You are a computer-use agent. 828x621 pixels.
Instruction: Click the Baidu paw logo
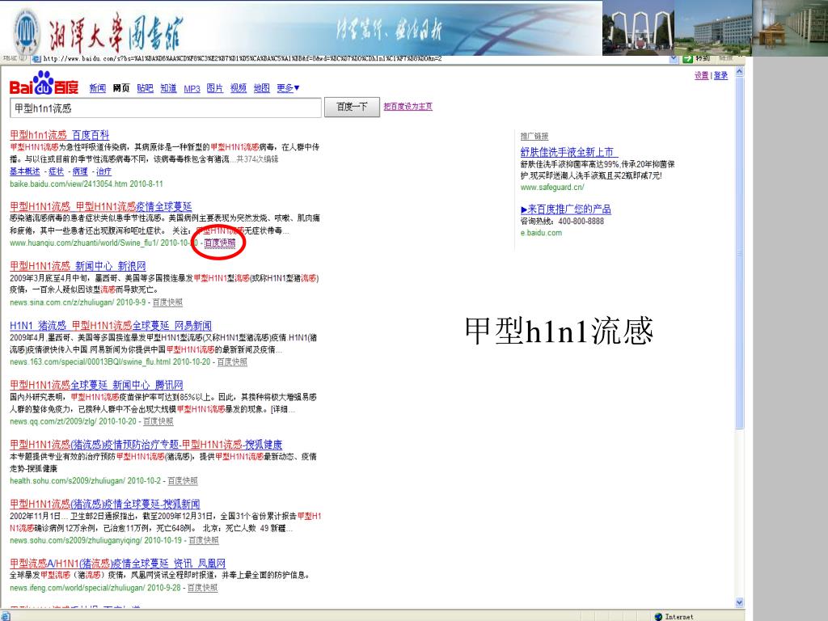click(44, 83)
